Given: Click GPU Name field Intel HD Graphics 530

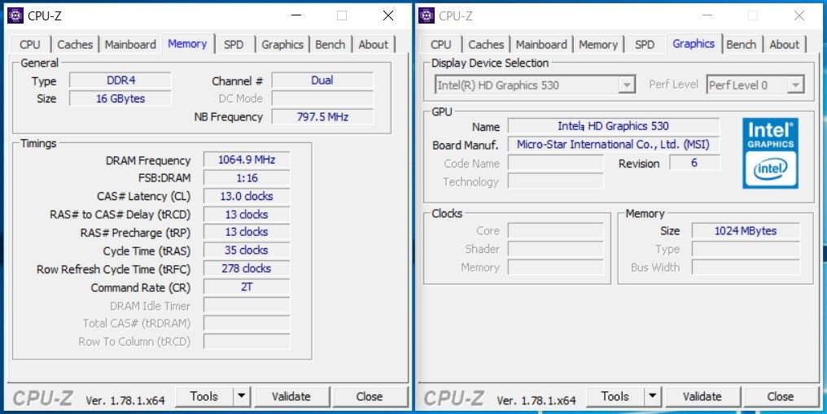Looking at the screenshot, I should pyautogui.click(x=614, y=126).
